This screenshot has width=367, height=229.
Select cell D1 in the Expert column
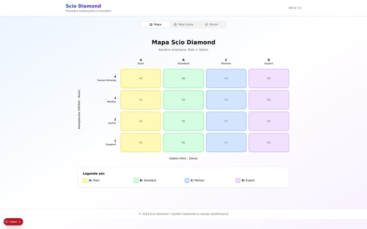point(268,143)
